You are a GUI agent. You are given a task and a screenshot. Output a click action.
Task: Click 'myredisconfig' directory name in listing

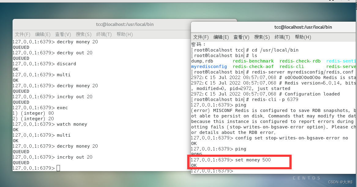point(209,67)
